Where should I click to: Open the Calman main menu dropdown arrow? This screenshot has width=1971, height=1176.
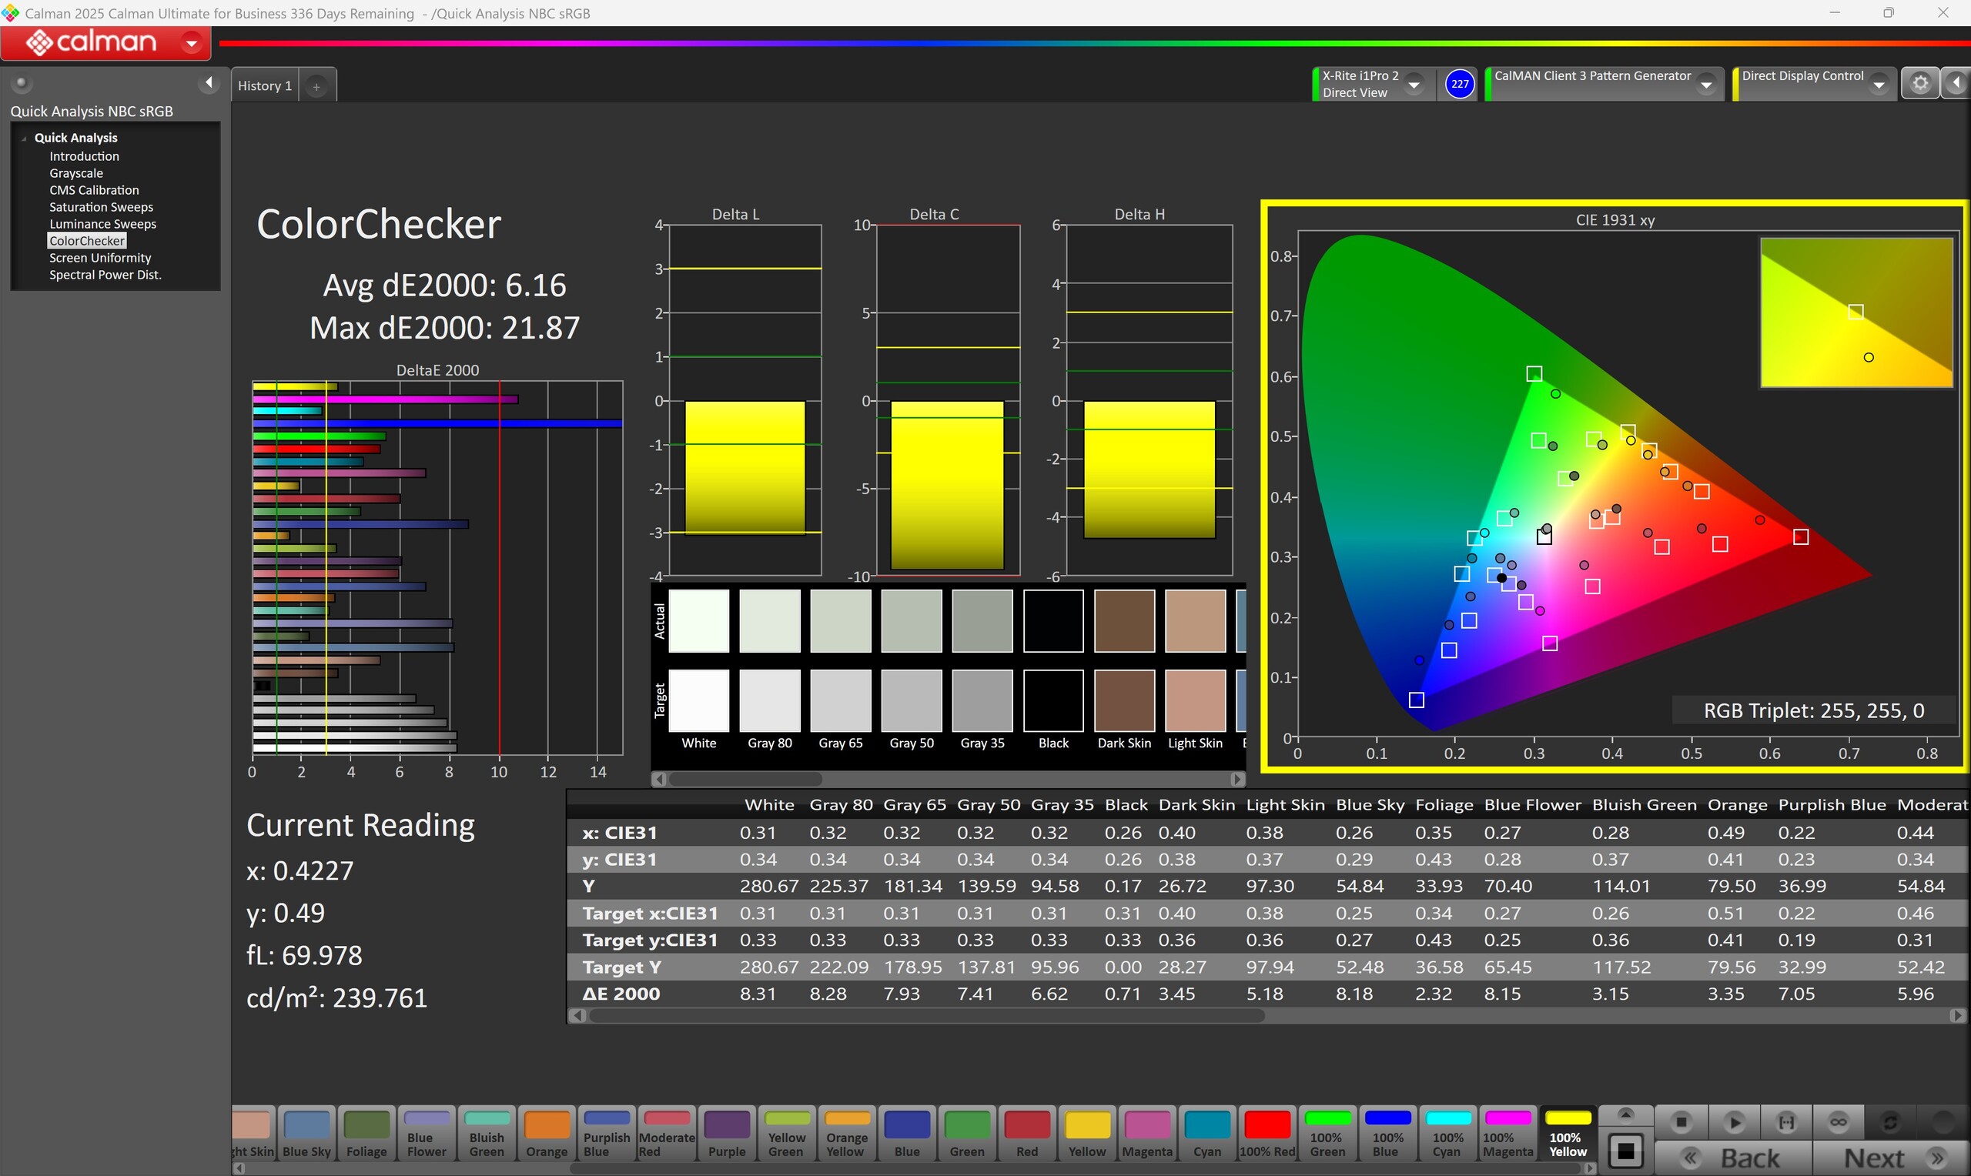click(191, 42)
